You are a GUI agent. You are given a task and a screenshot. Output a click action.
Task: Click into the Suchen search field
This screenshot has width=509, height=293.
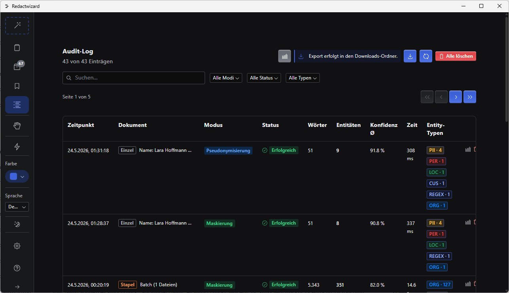point(134,78)
